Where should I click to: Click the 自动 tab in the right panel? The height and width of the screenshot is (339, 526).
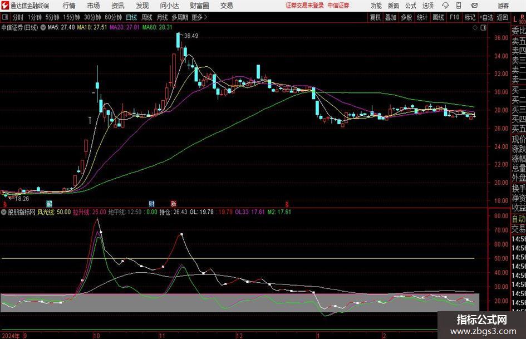(x=519, y=219)
